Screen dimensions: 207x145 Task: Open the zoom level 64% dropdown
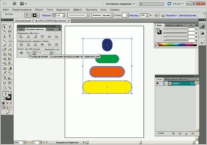point(24,142)
